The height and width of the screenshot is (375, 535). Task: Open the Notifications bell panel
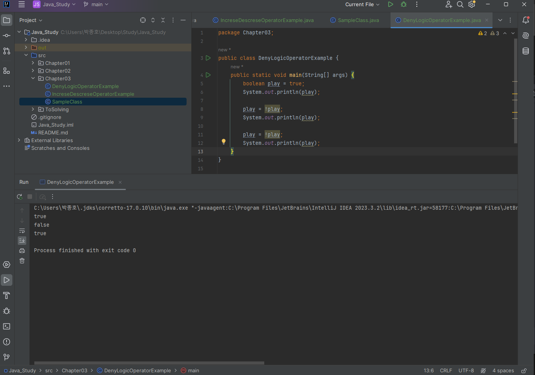pos(526,20)
